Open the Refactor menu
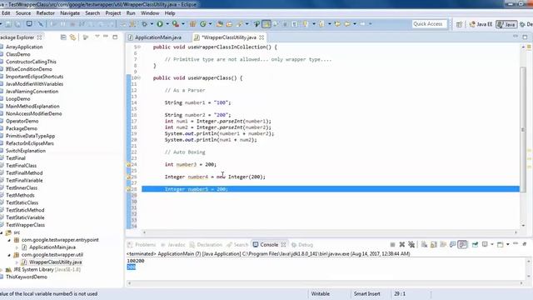 [45, 13]
